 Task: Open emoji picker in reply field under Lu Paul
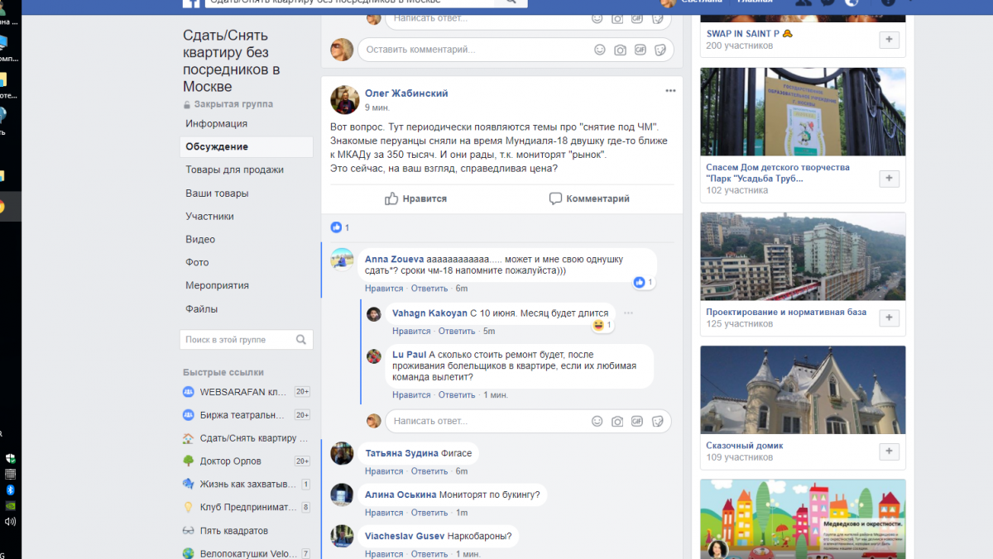tap(597, 421)
